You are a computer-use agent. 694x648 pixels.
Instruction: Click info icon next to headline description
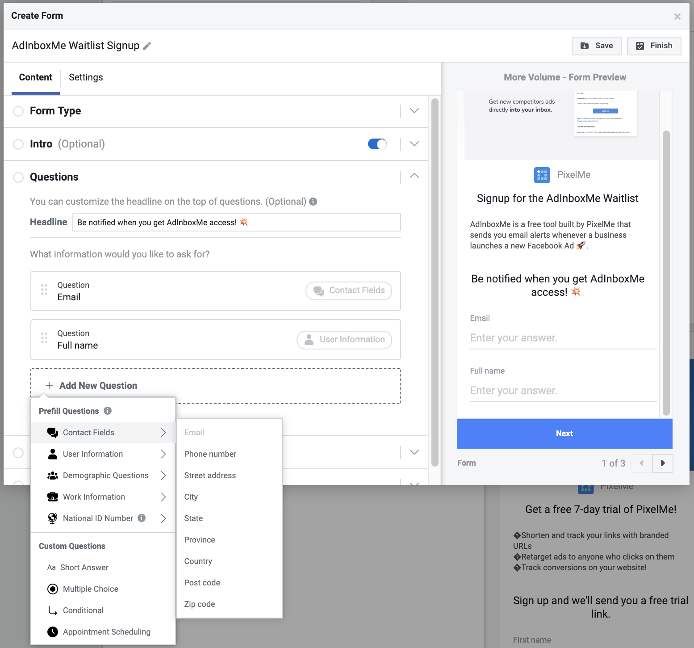pyautogui.click(x=313, y=202)
